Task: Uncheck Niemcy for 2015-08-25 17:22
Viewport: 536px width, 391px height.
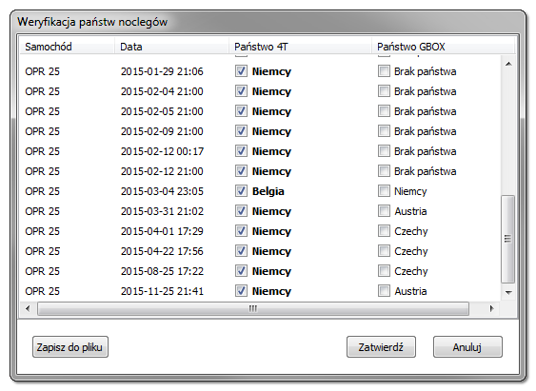Action: click(241, 271)
